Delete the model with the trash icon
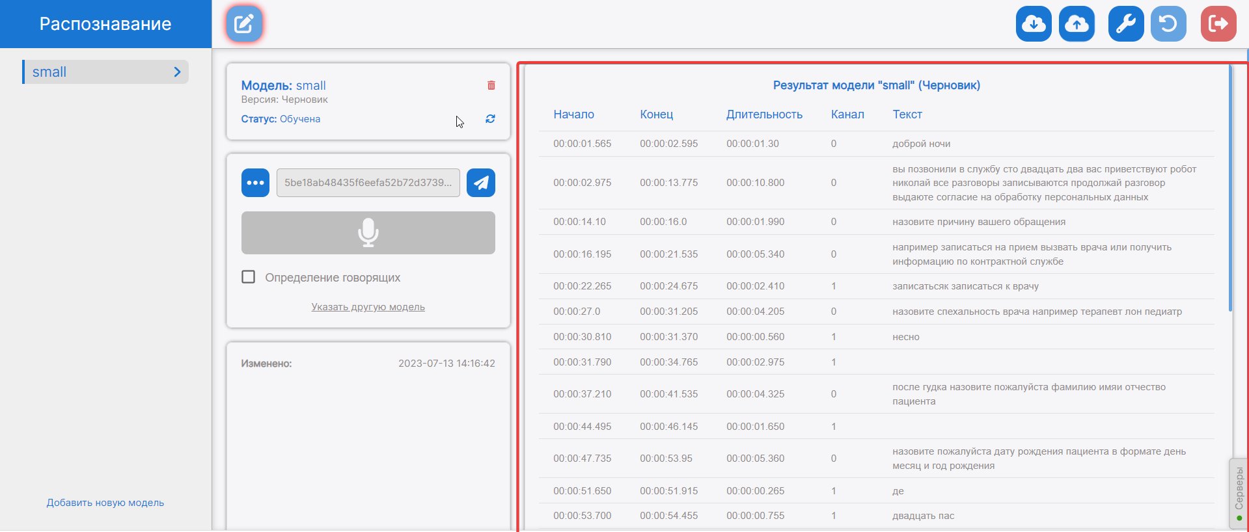Image resolution: width=1249 pixels, height=532 pixels. point(491,85)
